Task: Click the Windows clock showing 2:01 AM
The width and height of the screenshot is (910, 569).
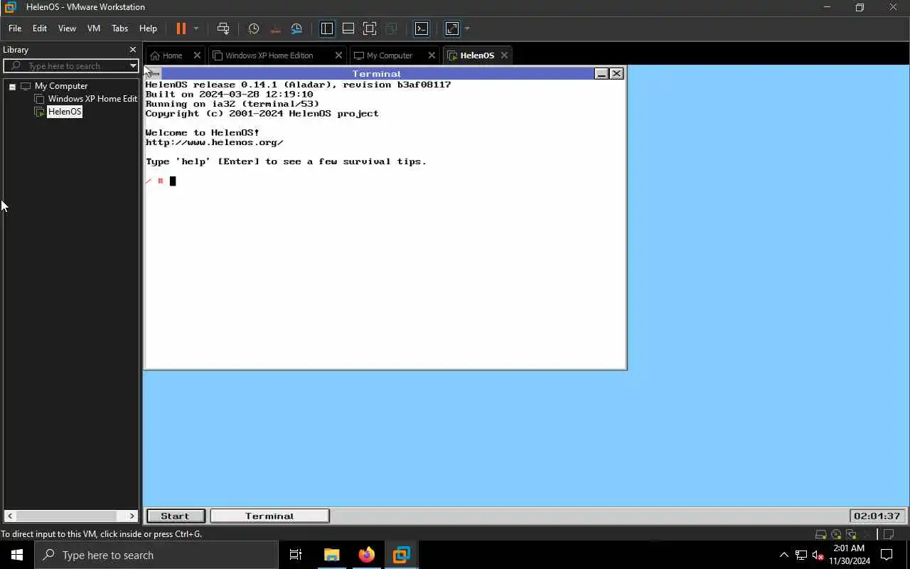Action: (x=850, y=555)
